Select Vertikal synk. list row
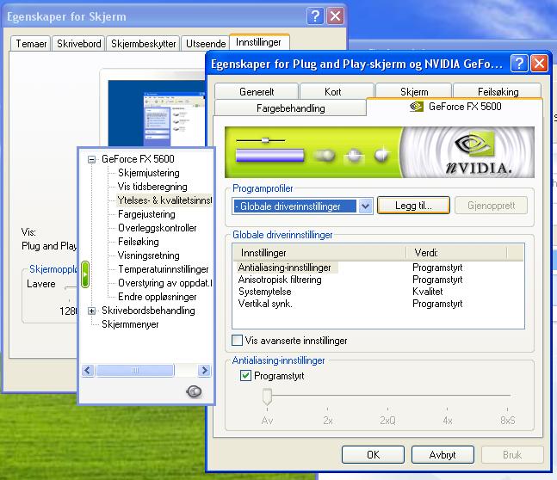 378,304
